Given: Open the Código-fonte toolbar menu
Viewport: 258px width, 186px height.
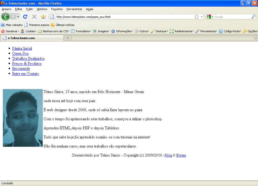Looking at the screenshot, I should click(230, 31).
